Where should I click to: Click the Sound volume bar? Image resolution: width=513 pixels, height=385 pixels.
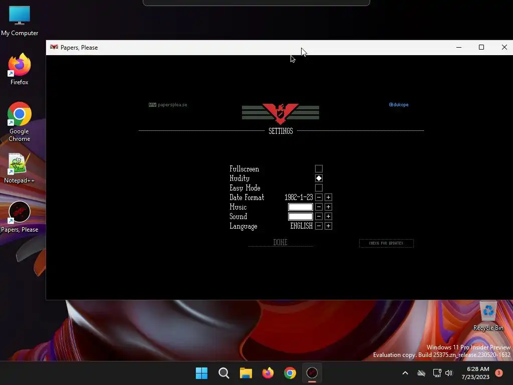coord(301,217)
